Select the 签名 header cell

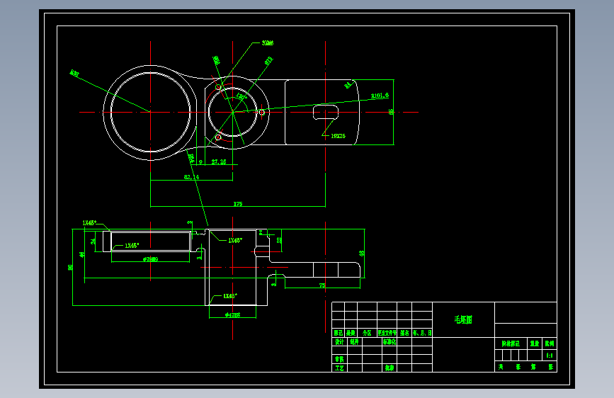[404, 333]
